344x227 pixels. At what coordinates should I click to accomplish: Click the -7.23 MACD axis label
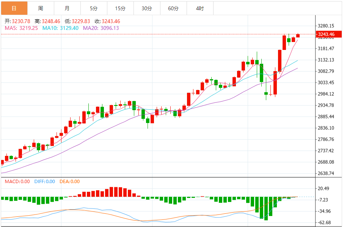click(323, 200)
